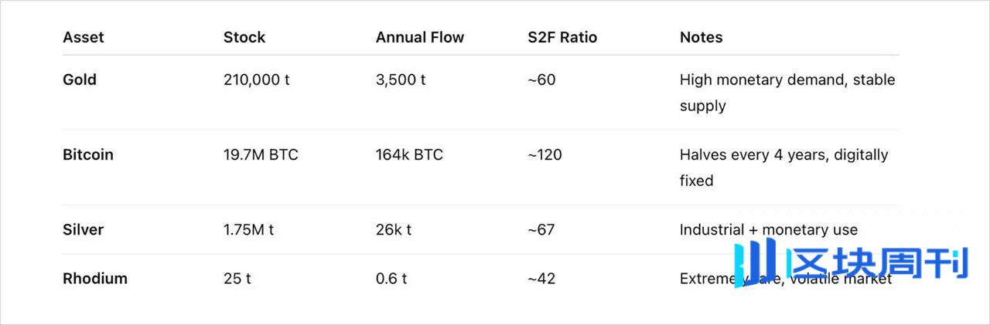Click the 164k BTC annual flow cell
Viewport: 990px width, 325px height.
(409, 154)
